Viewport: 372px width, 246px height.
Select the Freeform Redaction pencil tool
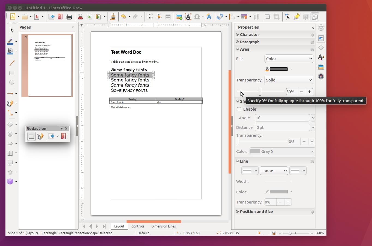point(40,136)
